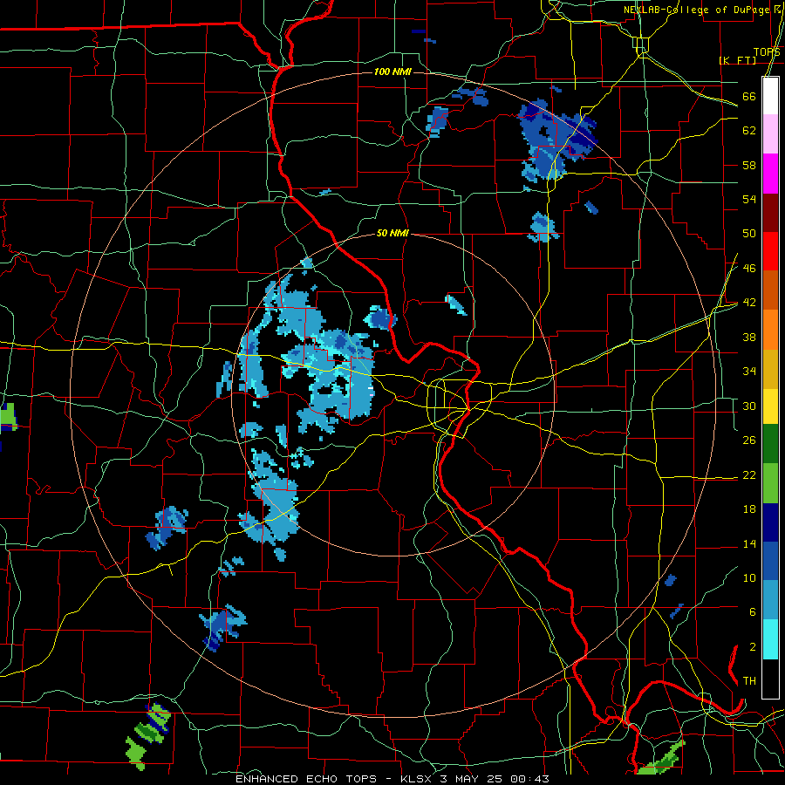Viewport: 785px width, 785px height.
Task: Click legend value 66
Action: click(749, 96)
